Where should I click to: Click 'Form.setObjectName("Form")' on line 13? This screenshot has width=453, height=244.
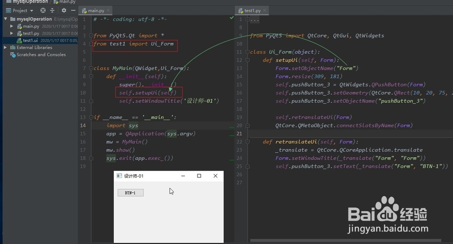pyautogui.click(x=317, y=68)
